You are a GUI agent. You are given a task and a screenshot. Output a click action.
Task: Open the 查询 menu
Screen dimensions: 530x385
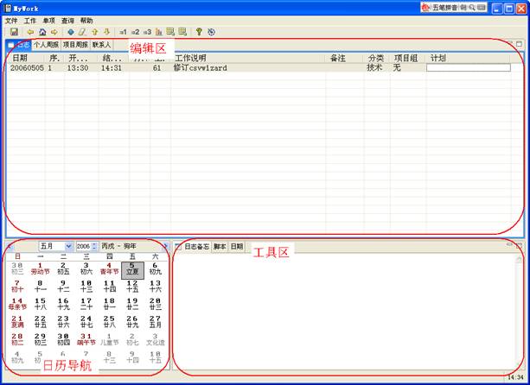tap(67, 20)
